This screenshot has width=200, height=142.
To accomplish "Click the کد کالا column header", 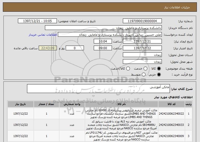I will 171,104.
